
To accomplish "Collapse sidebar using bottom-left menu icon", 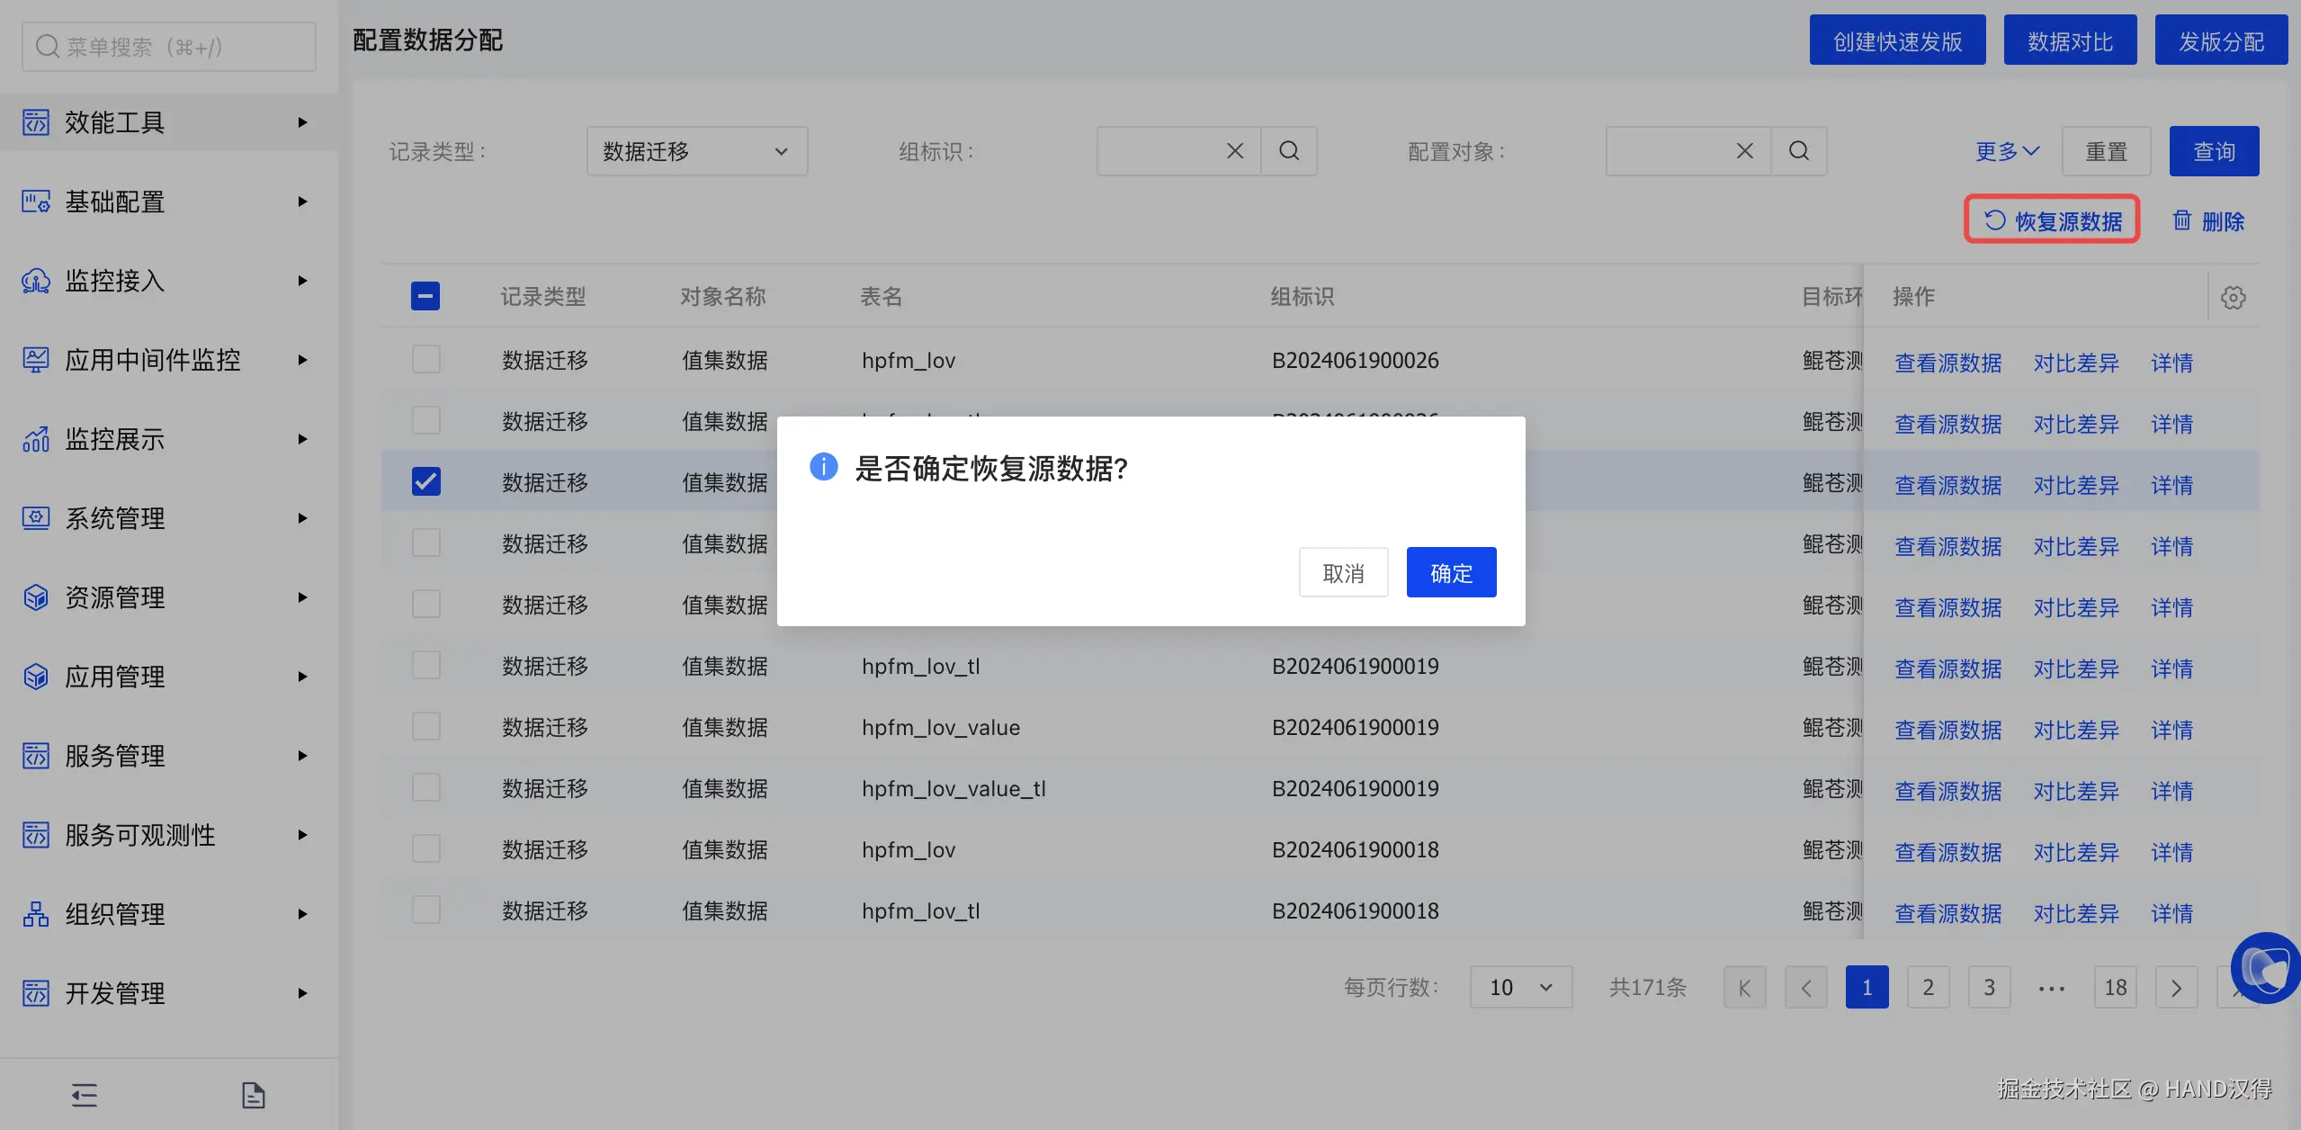I will (85, 1095).
